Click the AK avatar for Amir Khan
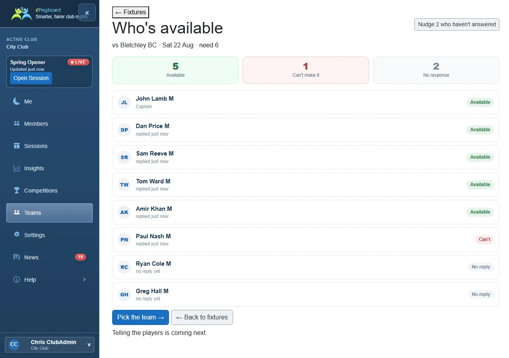 124,212
